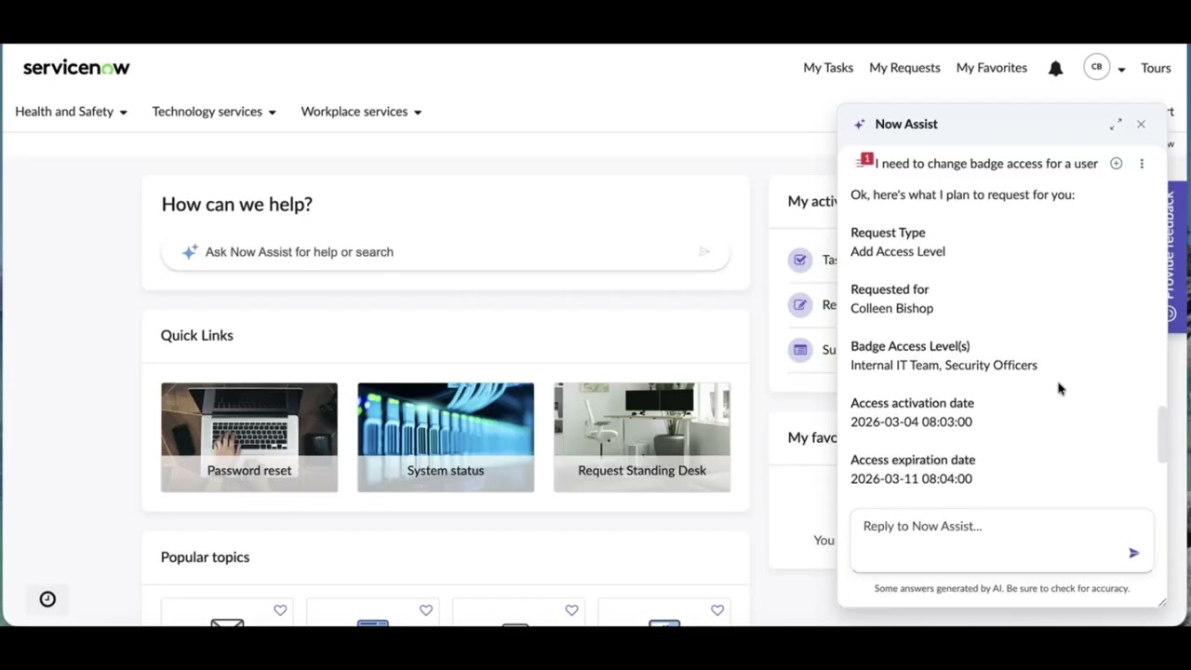
Task: Click the Tasks checkbox icon under My activity
Action: tap(800, 260)
